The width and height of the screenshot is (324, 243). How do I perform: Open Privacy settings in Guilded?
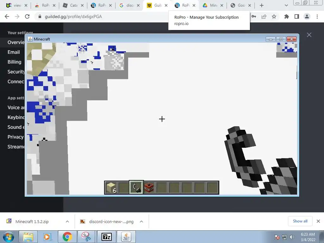click(16, 137)
